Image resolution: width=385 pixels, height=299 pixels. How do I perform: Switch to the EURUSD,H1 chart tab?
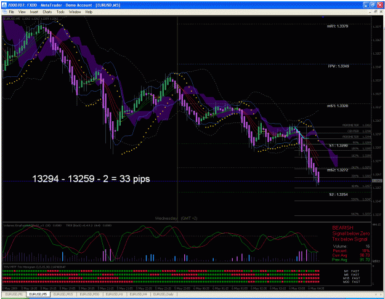coord(114,294)
